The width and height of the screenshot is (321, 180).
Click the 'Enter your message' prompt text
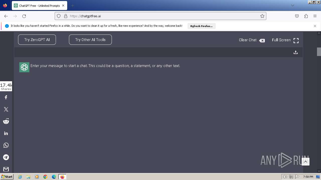point(105,66)
